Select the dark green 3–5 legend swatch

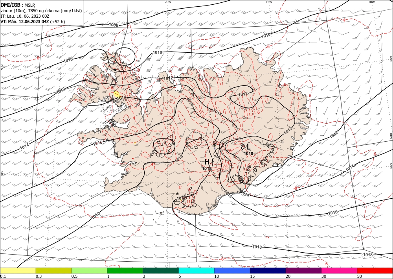coord(161,270)
